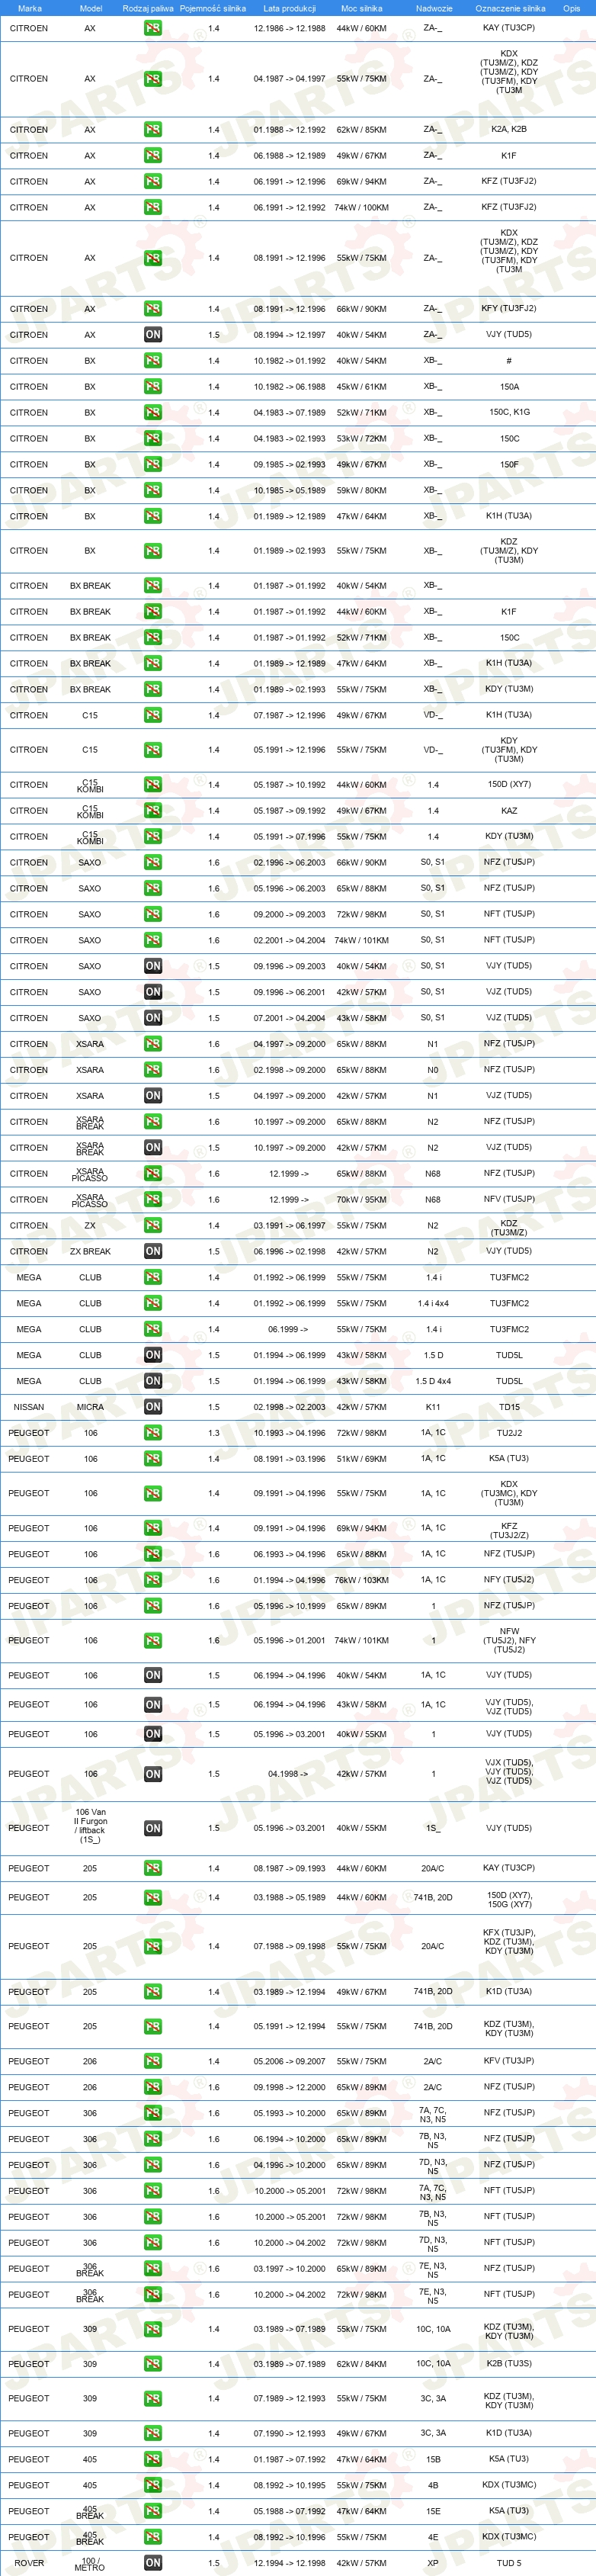The width and height of the screenshot is (596, 2576).
Task: Click petrol icon in Peugeot 206 KFV row
Action: tap(153, 2061)
